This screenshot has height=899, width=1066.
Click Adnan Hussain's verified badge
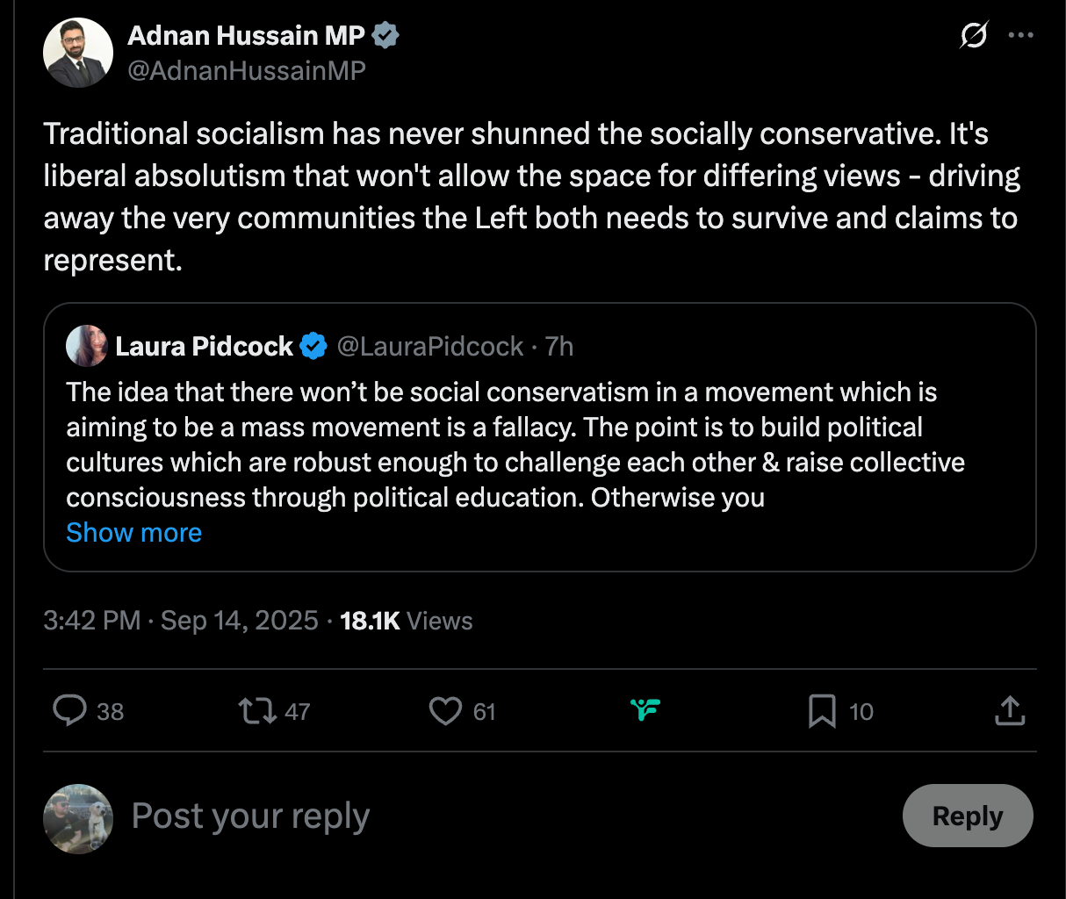click(386, 35)
